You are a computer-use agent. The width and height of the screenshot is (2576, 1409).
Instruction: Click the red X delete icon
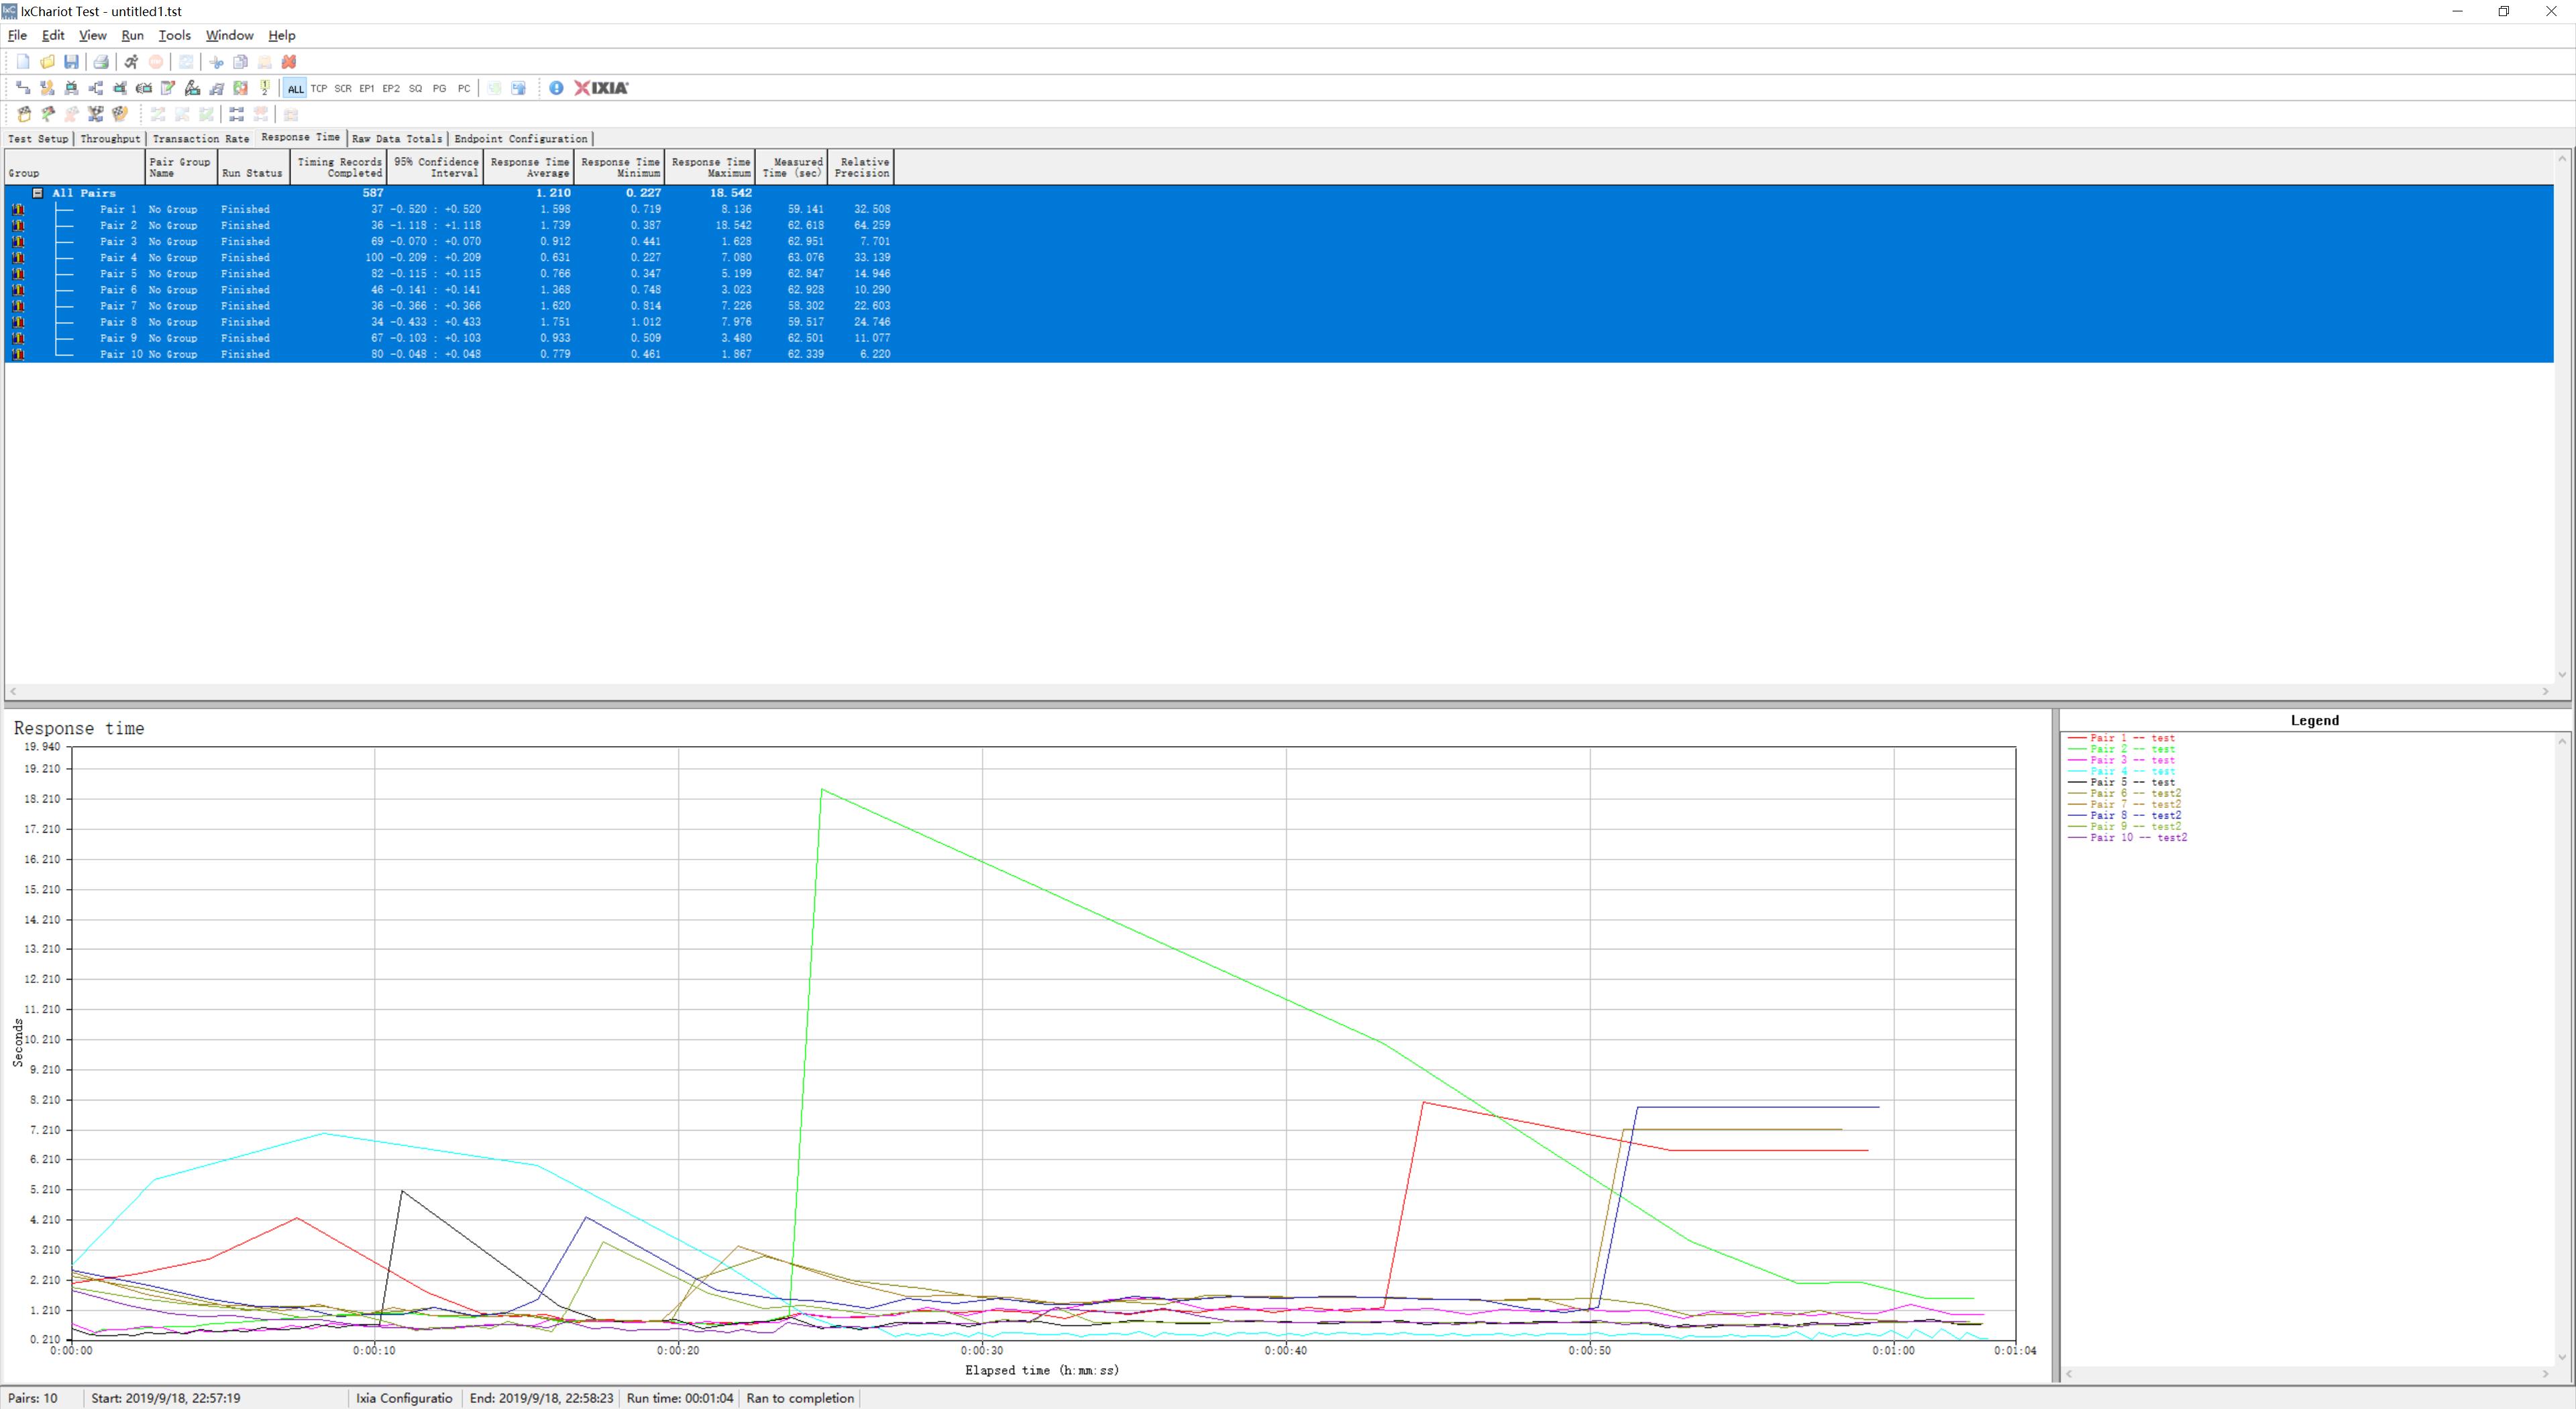pos(289,62)
